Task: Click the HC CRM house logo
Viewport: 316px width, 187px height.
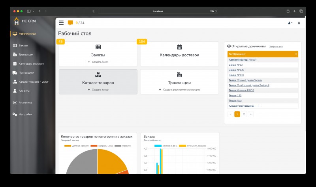Action: [x=16, y=21]
